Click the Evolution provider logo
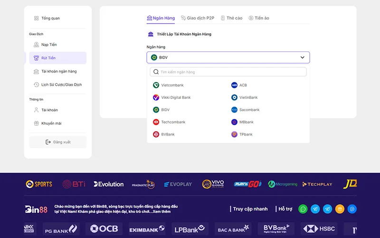 click(x=108, y=184)
